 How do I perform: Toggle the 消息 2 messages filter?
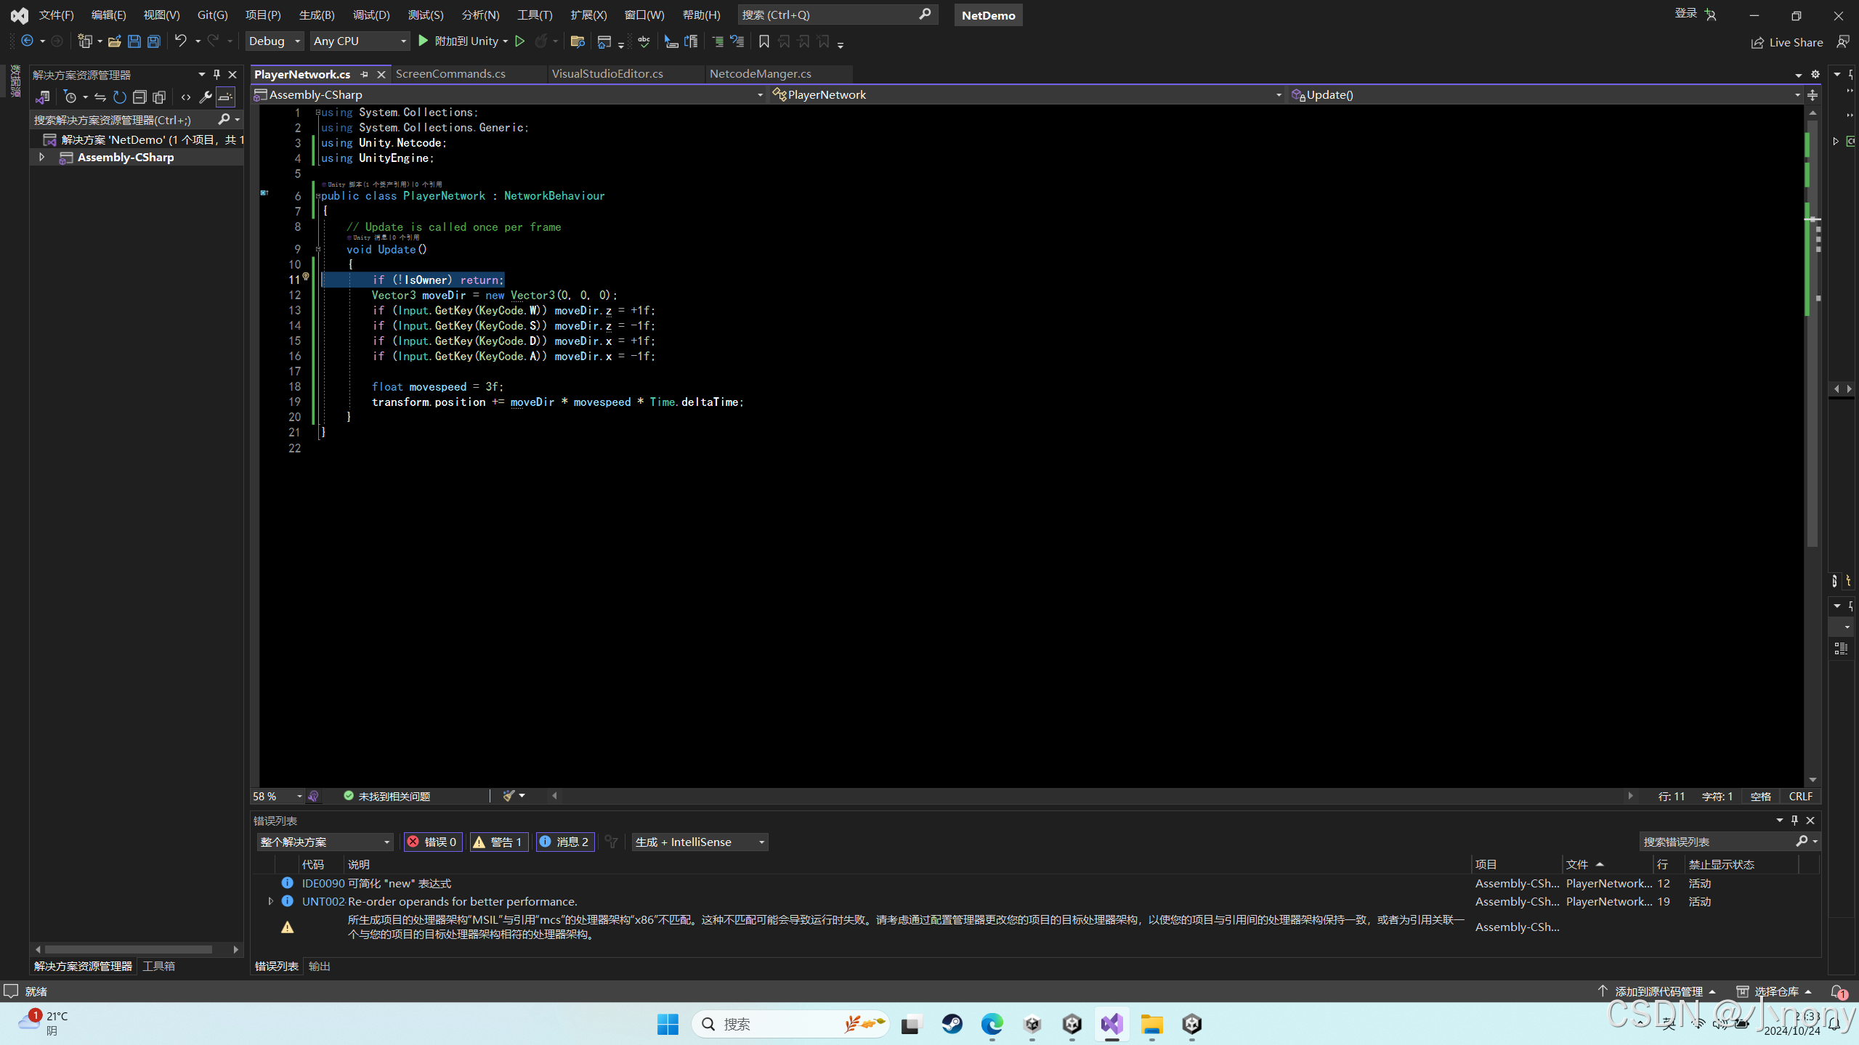click(x=565, y=842)
